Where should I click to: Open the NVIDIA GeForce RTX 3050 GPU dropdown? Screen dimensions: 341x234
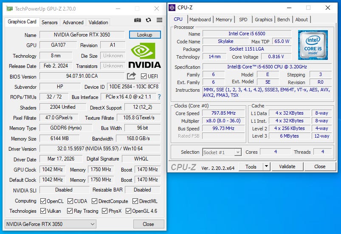coord(51,224)
